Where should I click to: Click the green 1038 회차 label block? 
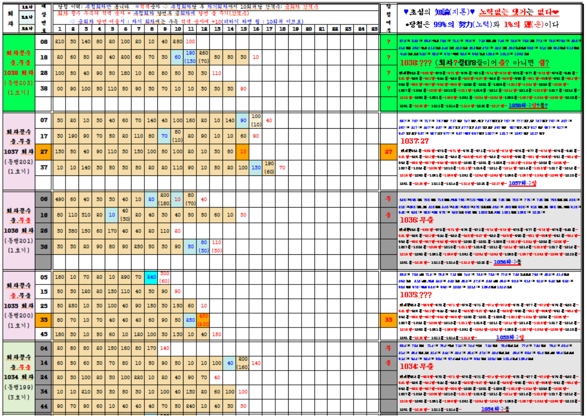(18, 73)
